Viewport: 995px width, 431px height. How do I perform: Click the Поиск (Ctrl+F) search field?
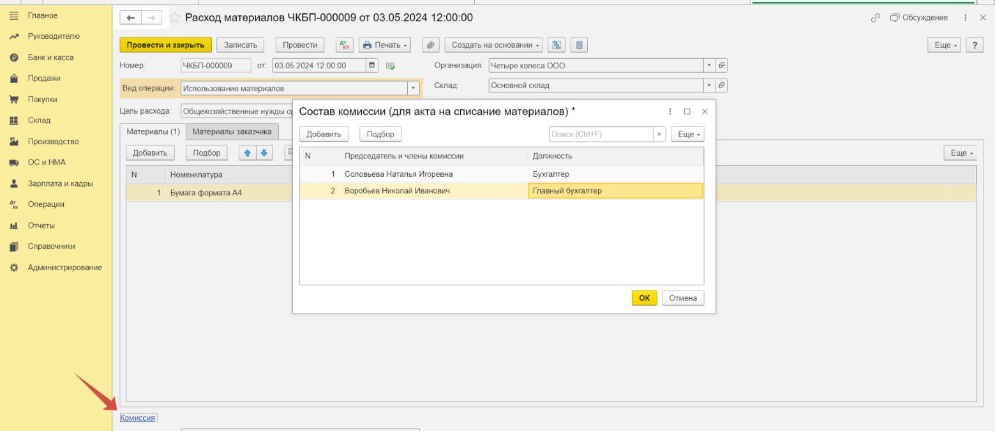click(601, 134)
